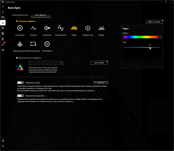Pick the Adaptive color (Адаптивный цвет) effect
174x151 pixels.
click(34, 45)
